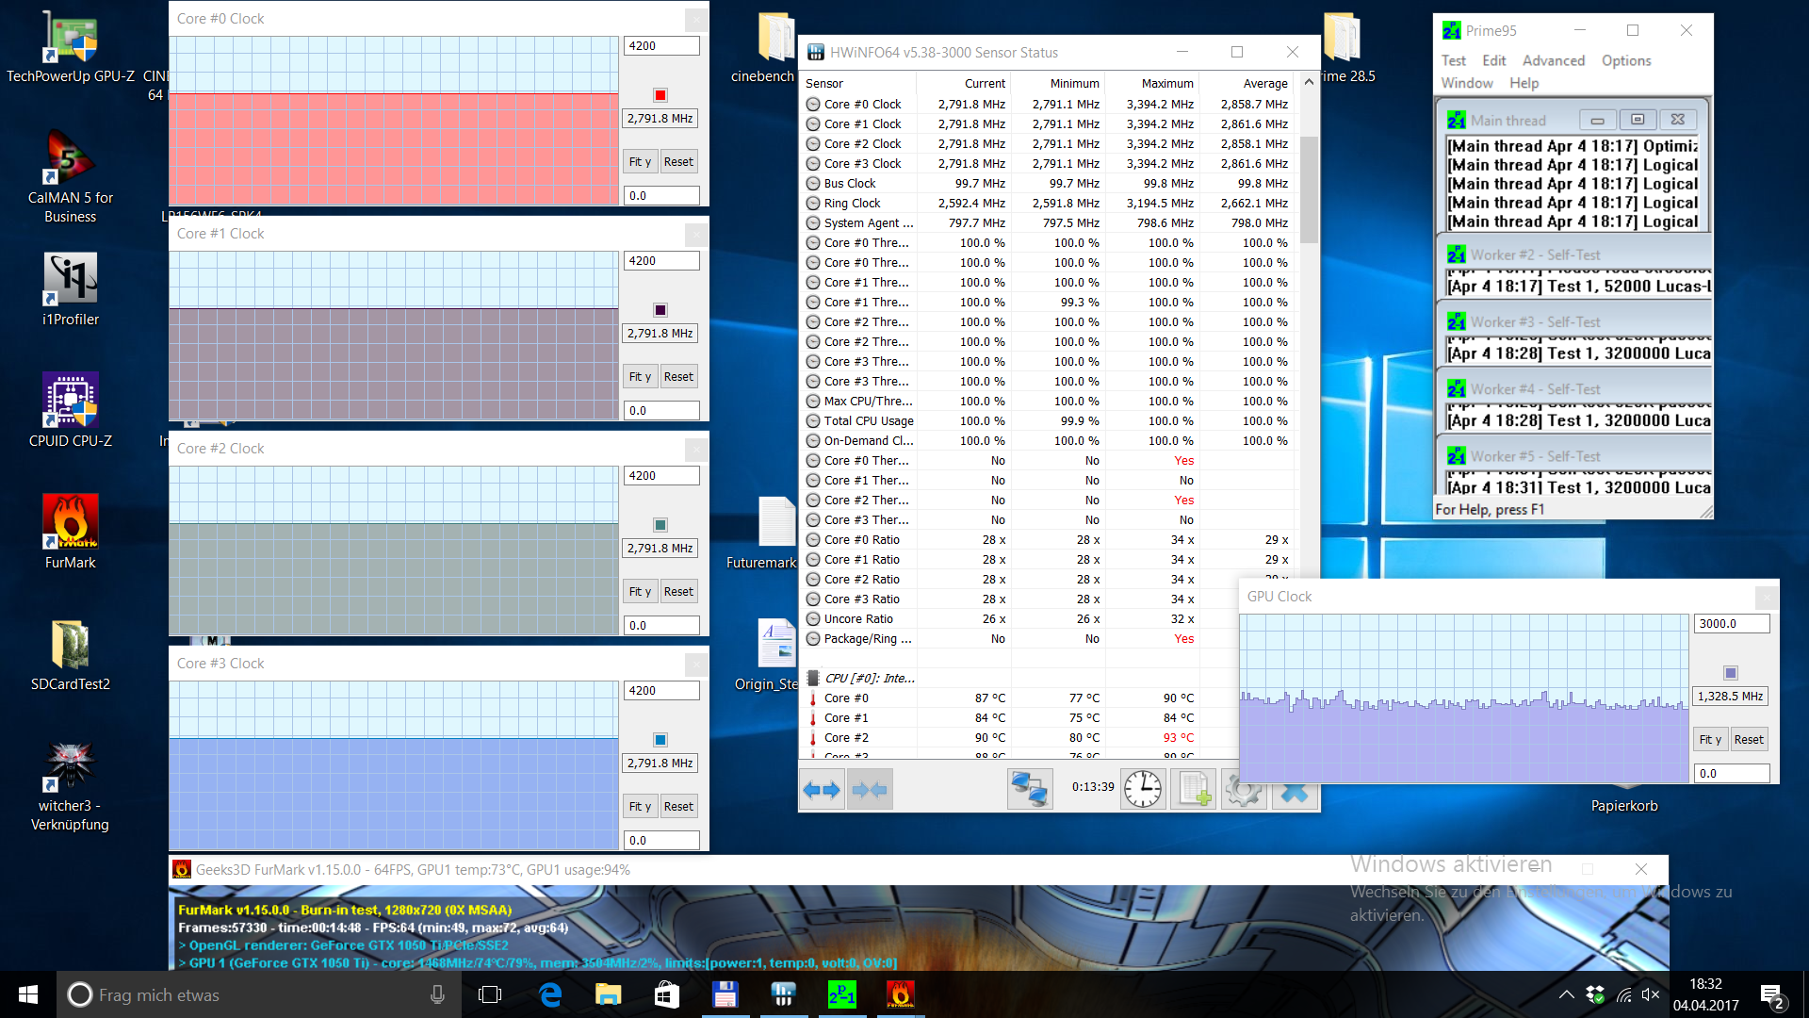The width and height of the screenshot is (1809, 1018).
Task: Click HWiNFO collapse columns arrows button
Action: pyautogui.click(x=869, y=790)
